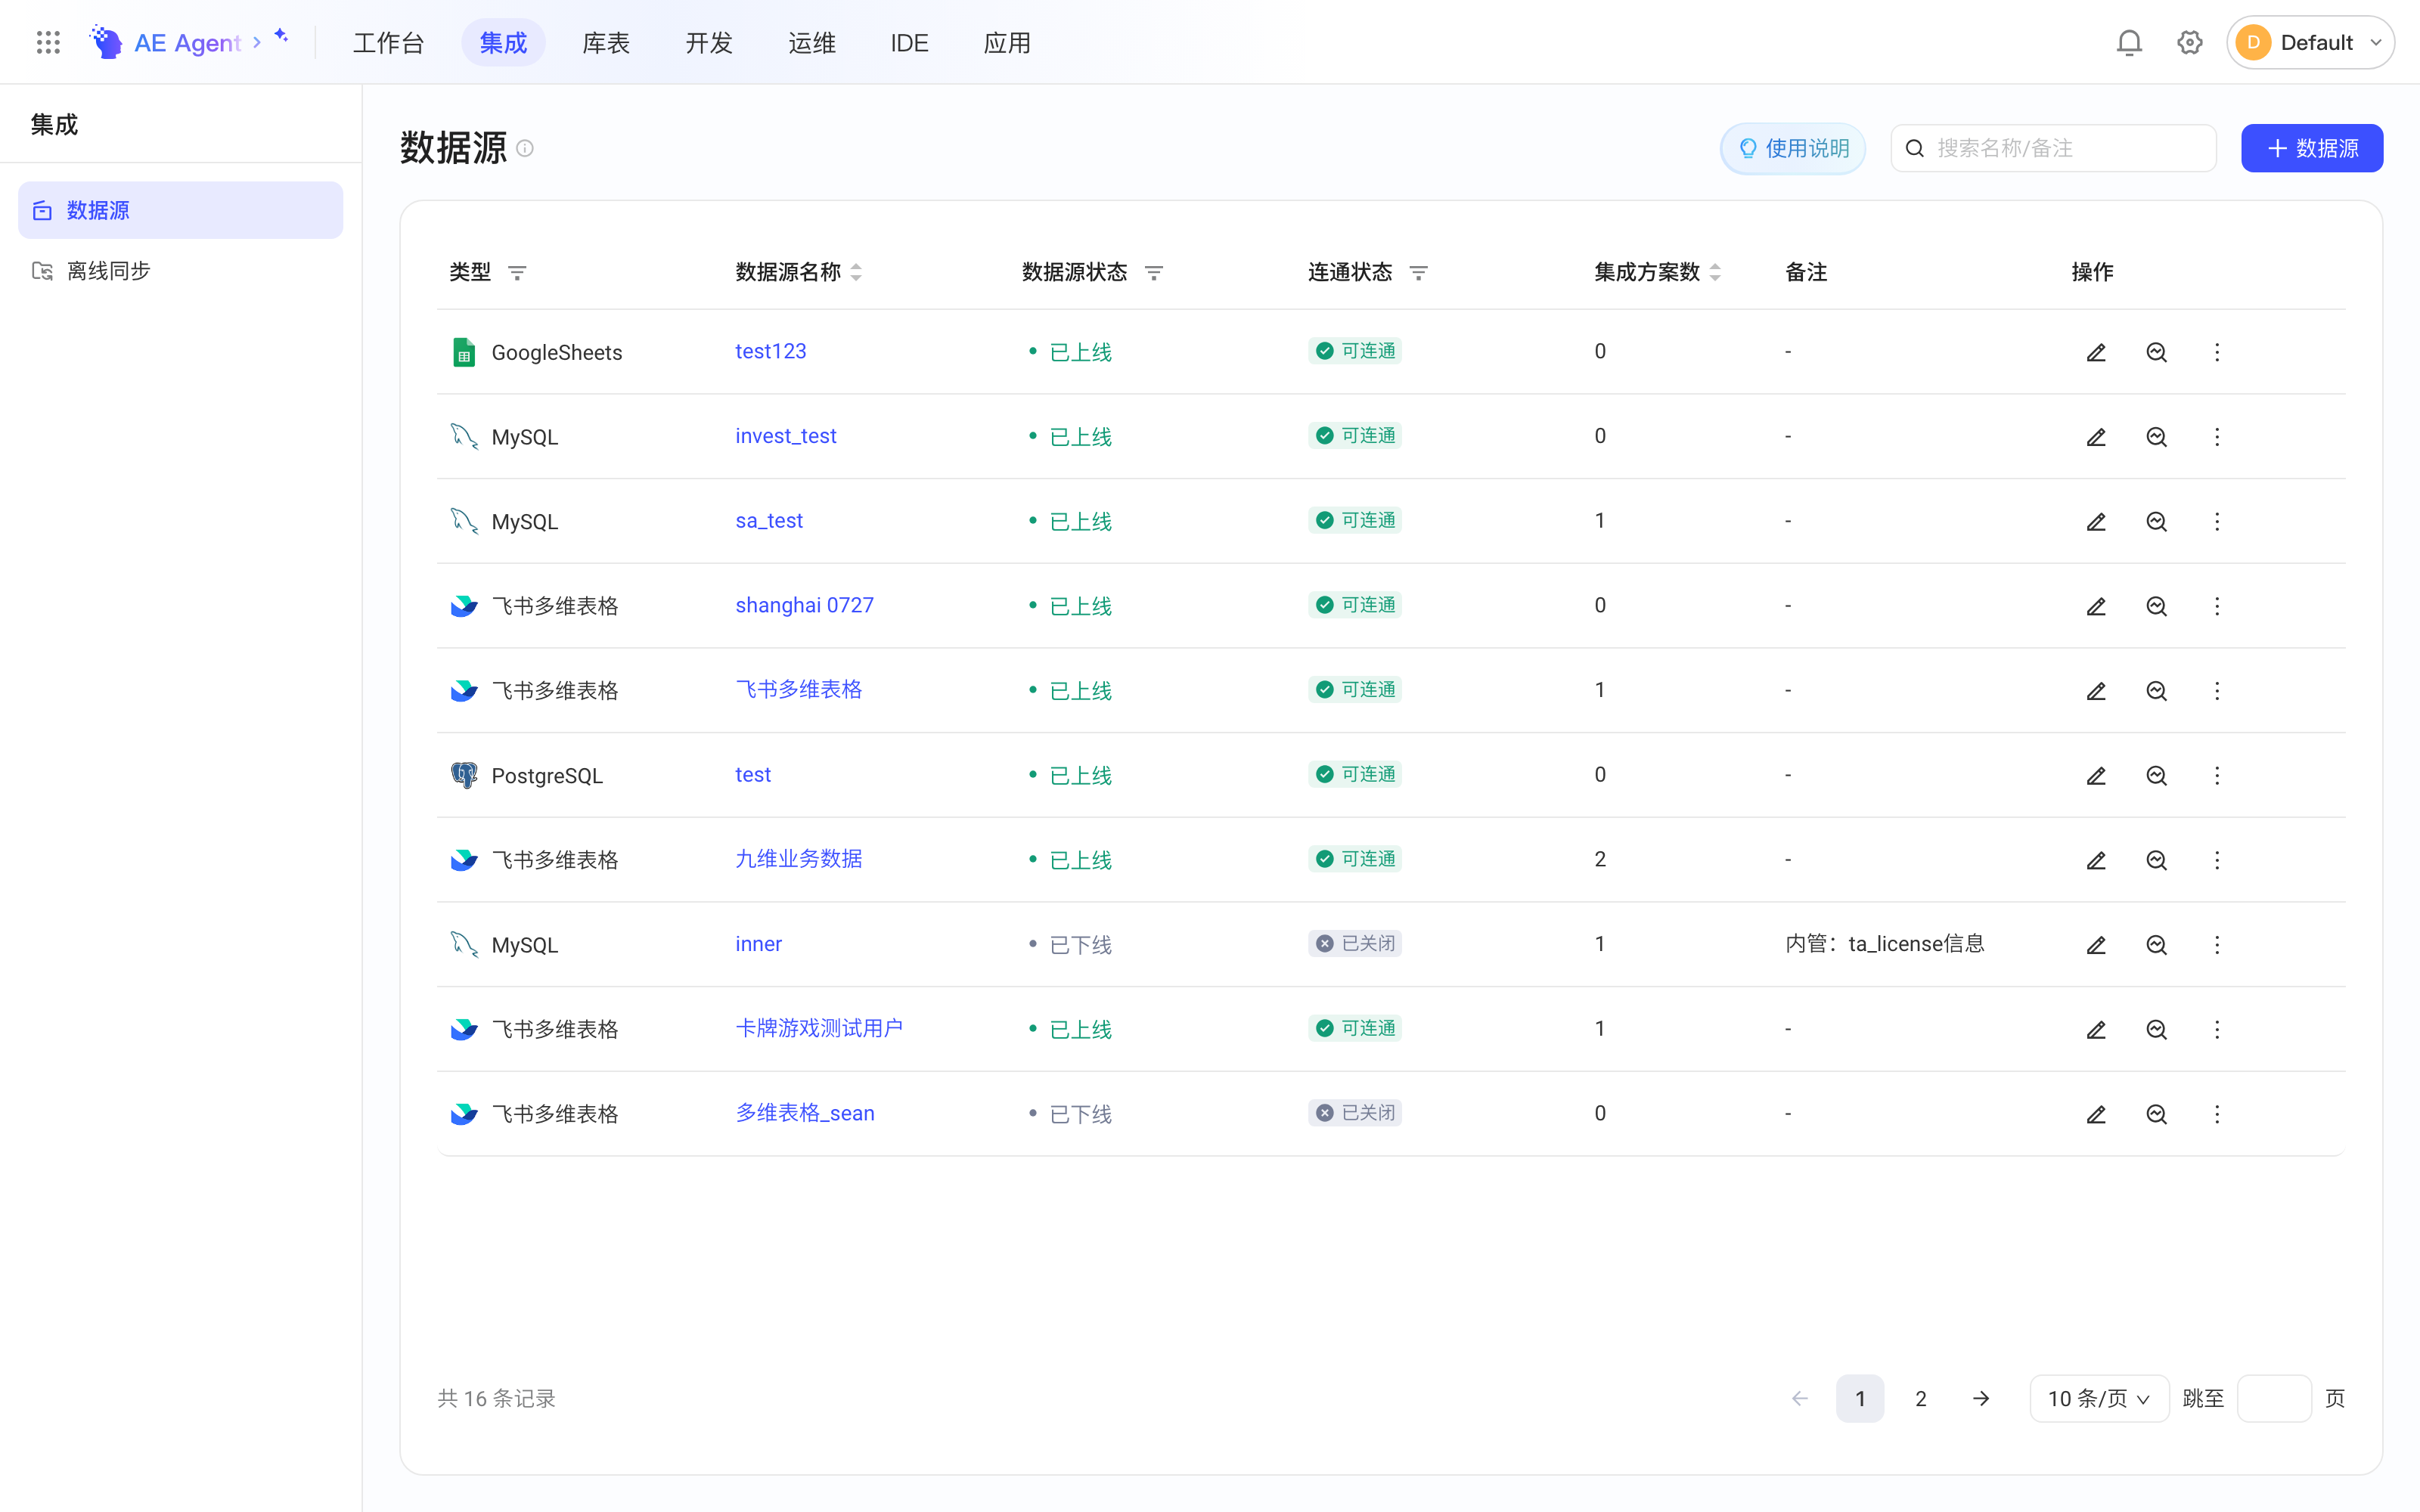Open the Default account dropdown

2310,42
